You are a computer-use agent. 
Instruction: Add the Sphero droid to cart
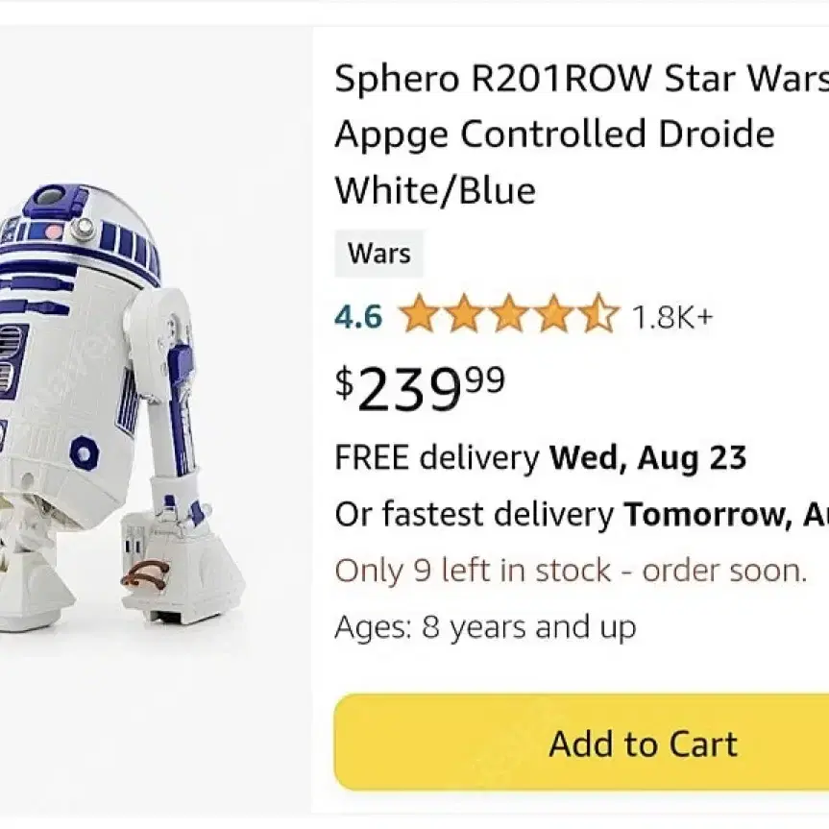(581, 743)
